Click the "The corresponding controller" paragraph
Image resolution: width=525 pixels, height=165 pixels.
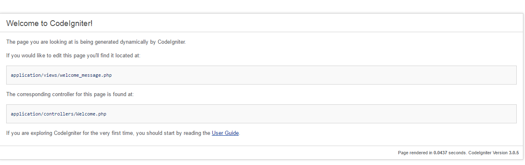(70, 94)
